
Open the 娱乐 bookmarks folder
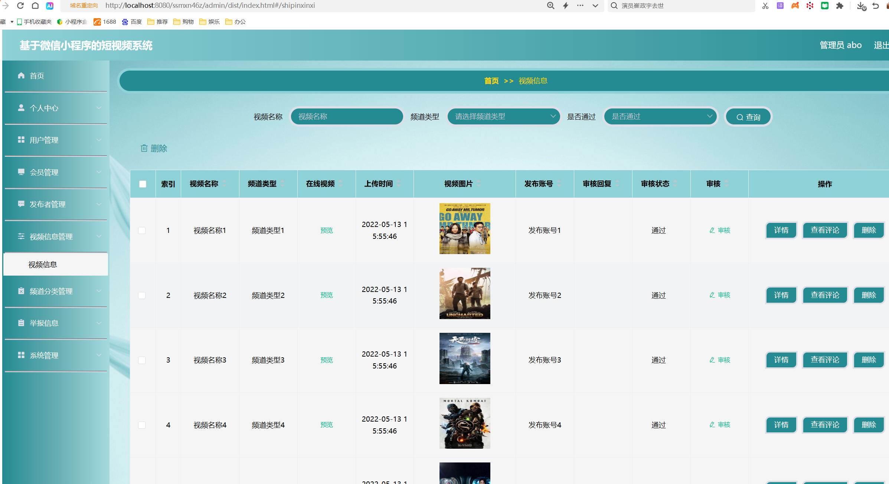[210, 22]
